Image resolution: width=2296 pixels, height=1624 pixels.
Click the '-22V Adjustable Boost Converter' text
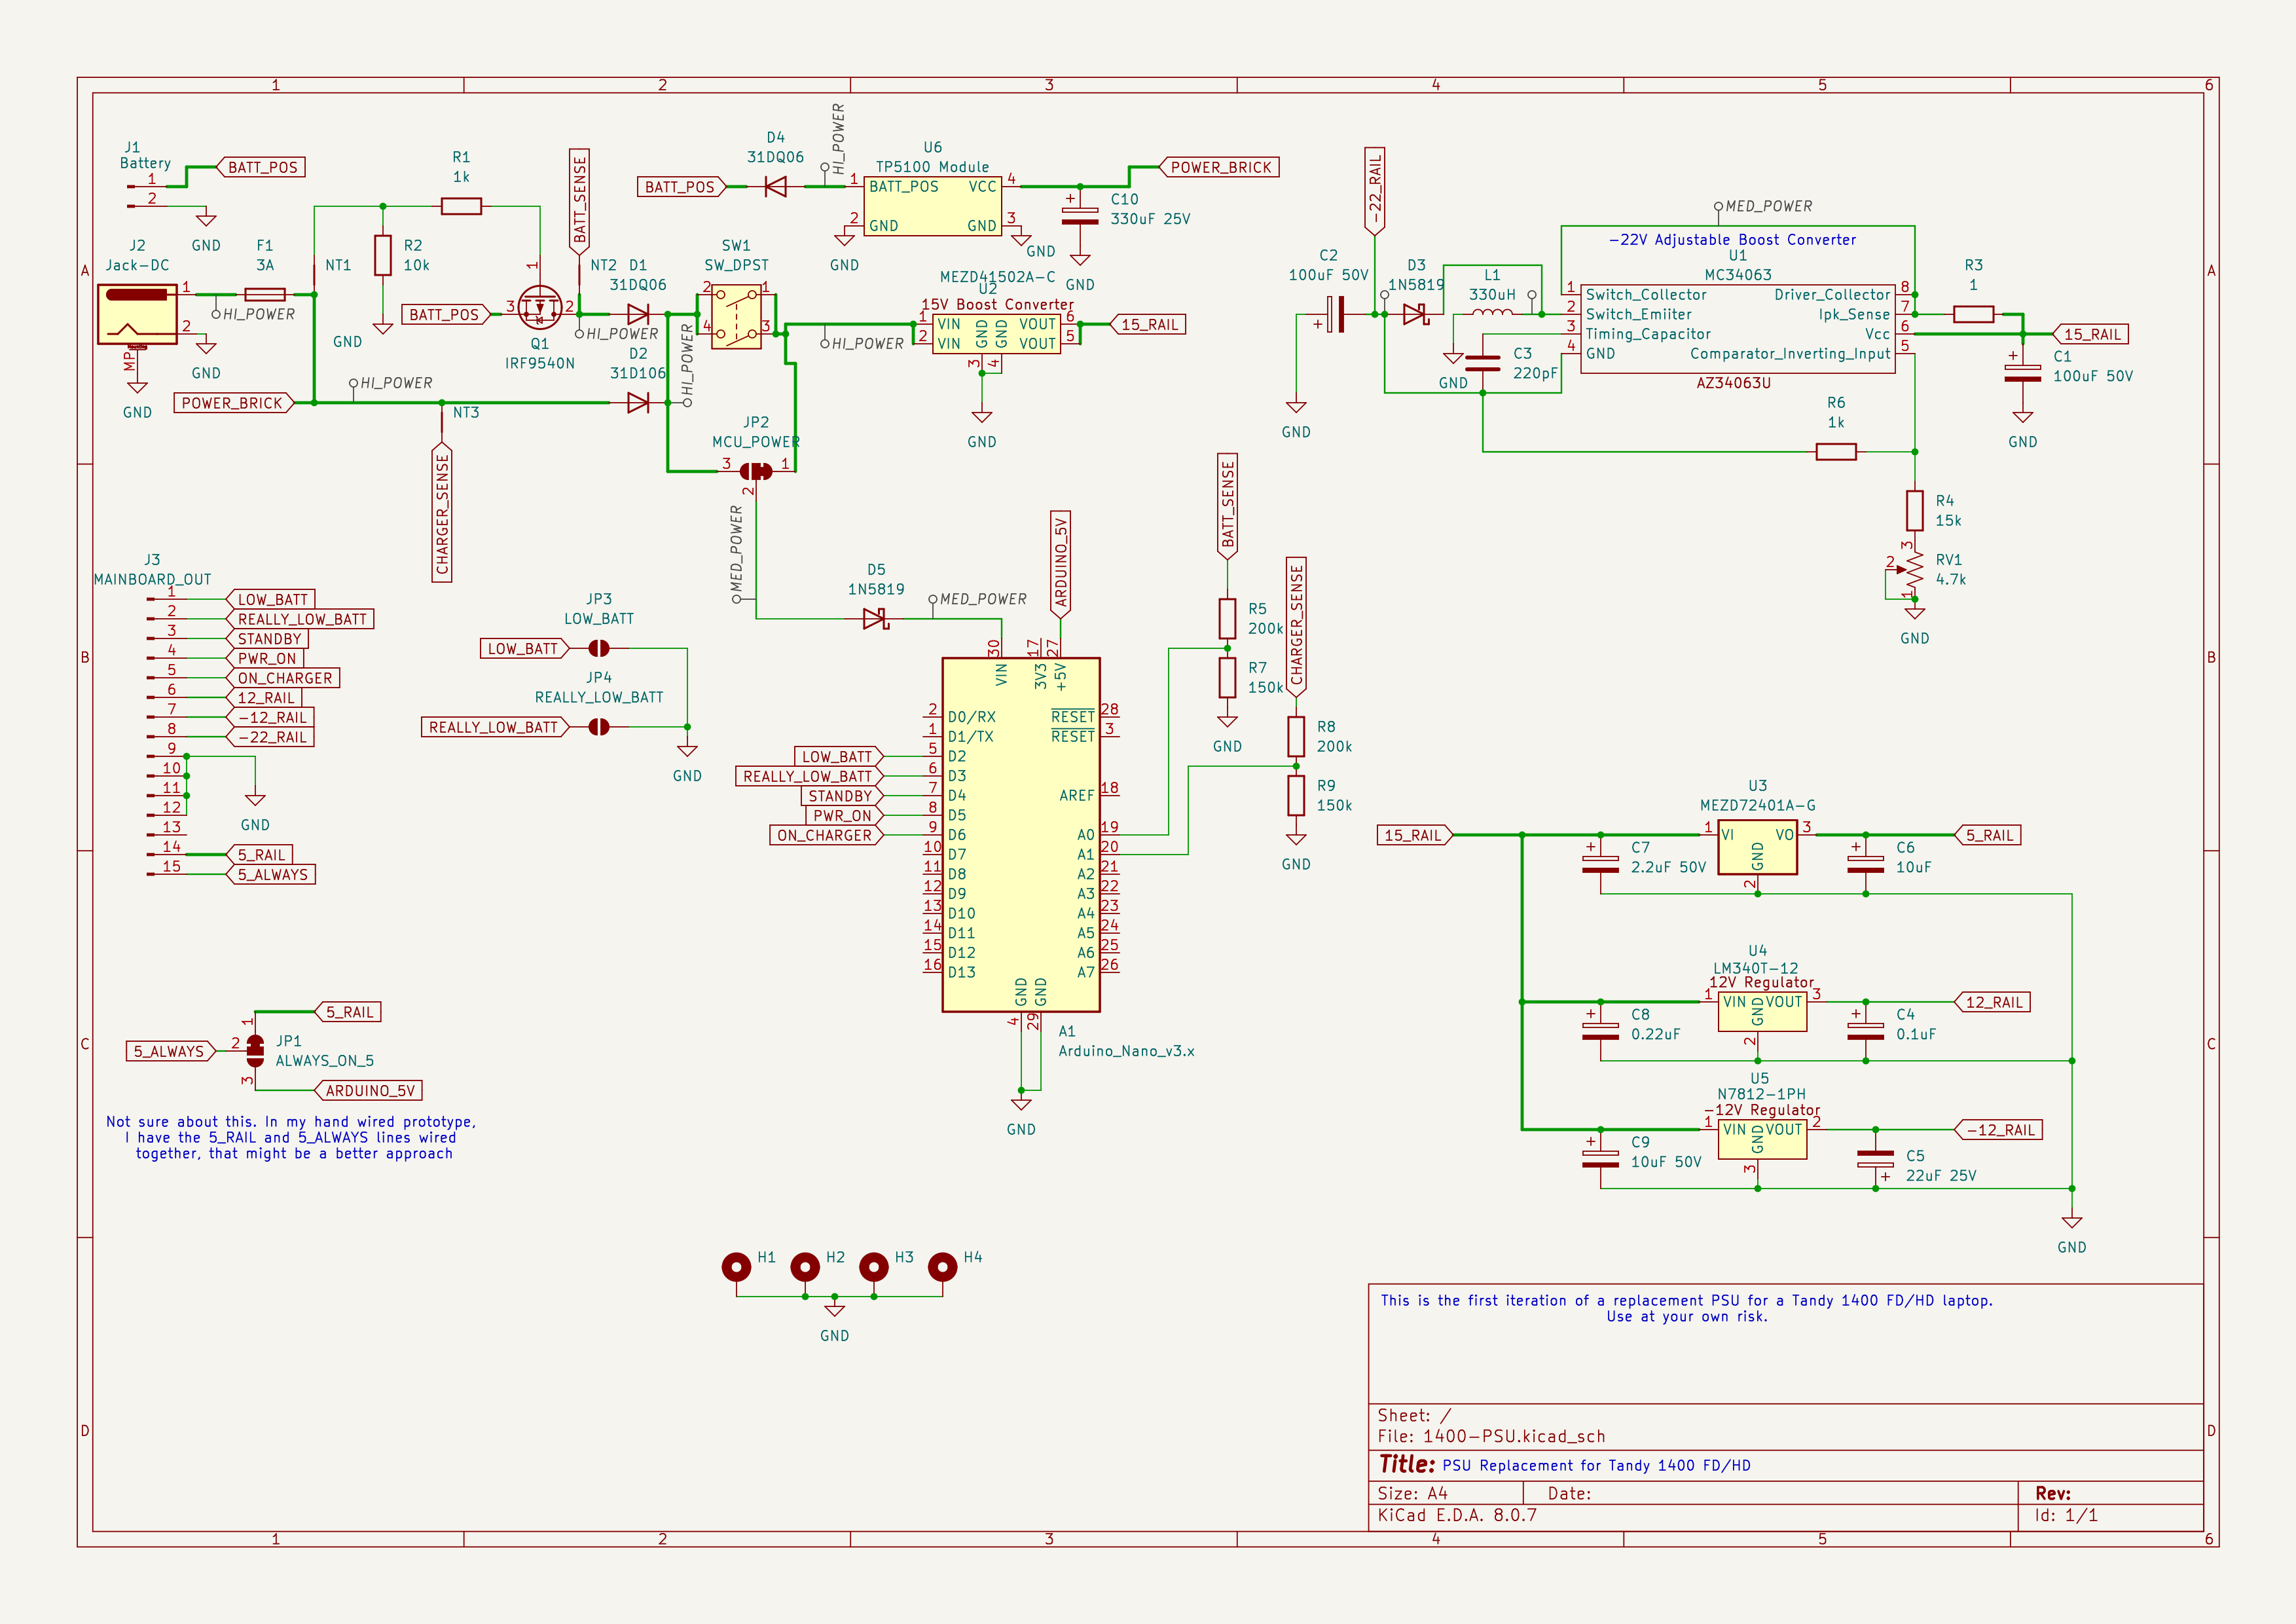point(1732,240)
